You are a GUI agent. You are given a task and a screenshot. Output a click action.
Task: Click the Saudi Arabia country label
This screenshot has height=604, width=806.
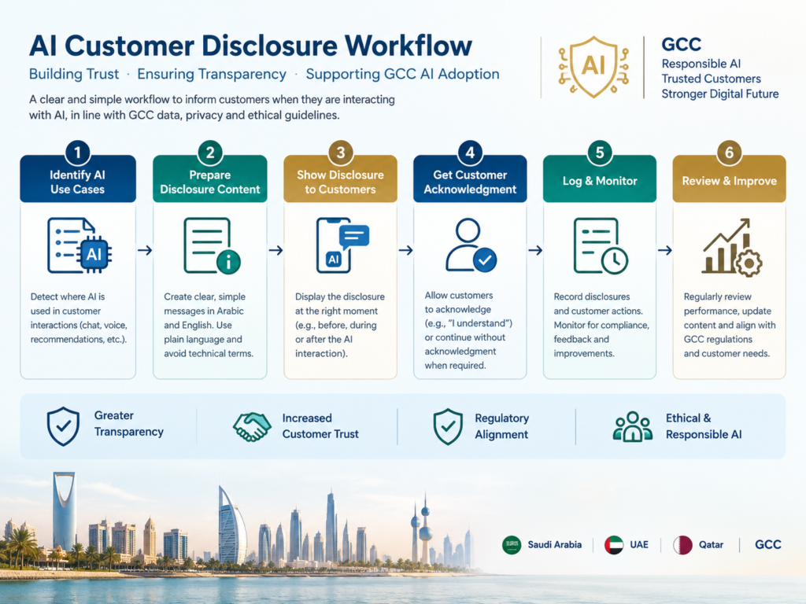555,545
